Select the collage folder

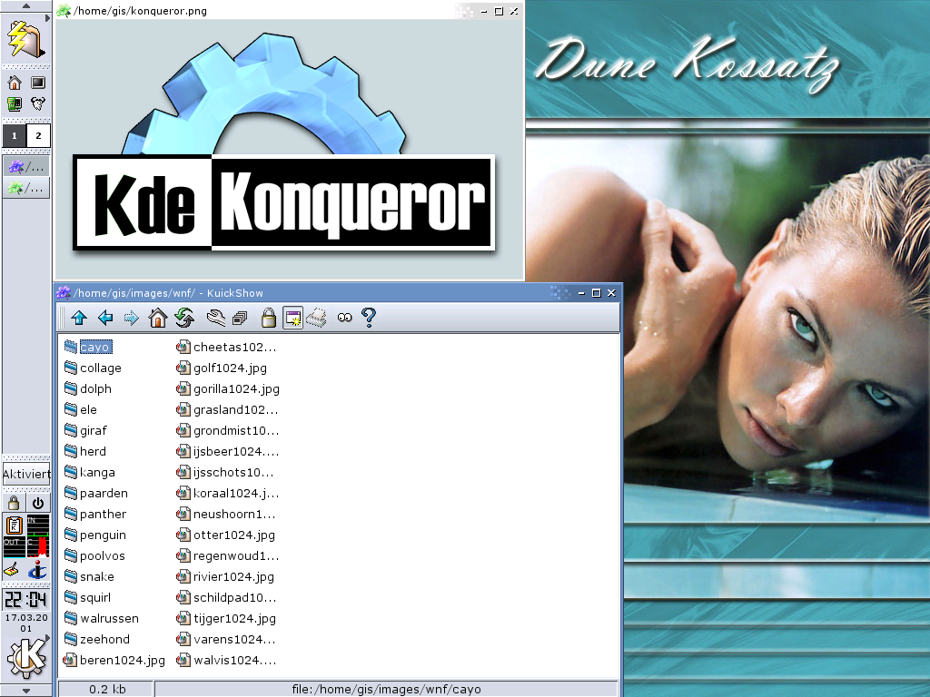93,368
